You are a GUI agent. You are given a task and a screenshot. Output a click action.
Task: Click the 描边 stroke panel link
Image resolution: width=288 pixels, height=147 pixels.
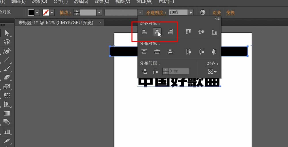pos(65,13)
